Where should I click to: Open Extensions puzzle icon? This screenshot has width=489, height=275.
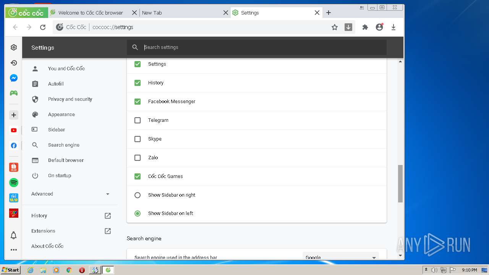click(365, 27)
